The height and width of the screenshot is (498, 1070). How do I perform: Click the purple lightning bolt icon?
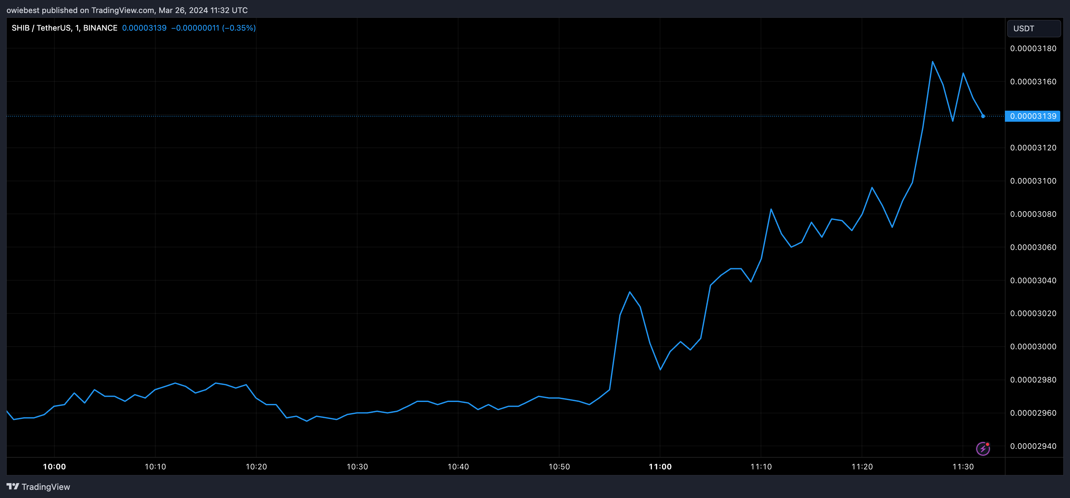[982, 449]
